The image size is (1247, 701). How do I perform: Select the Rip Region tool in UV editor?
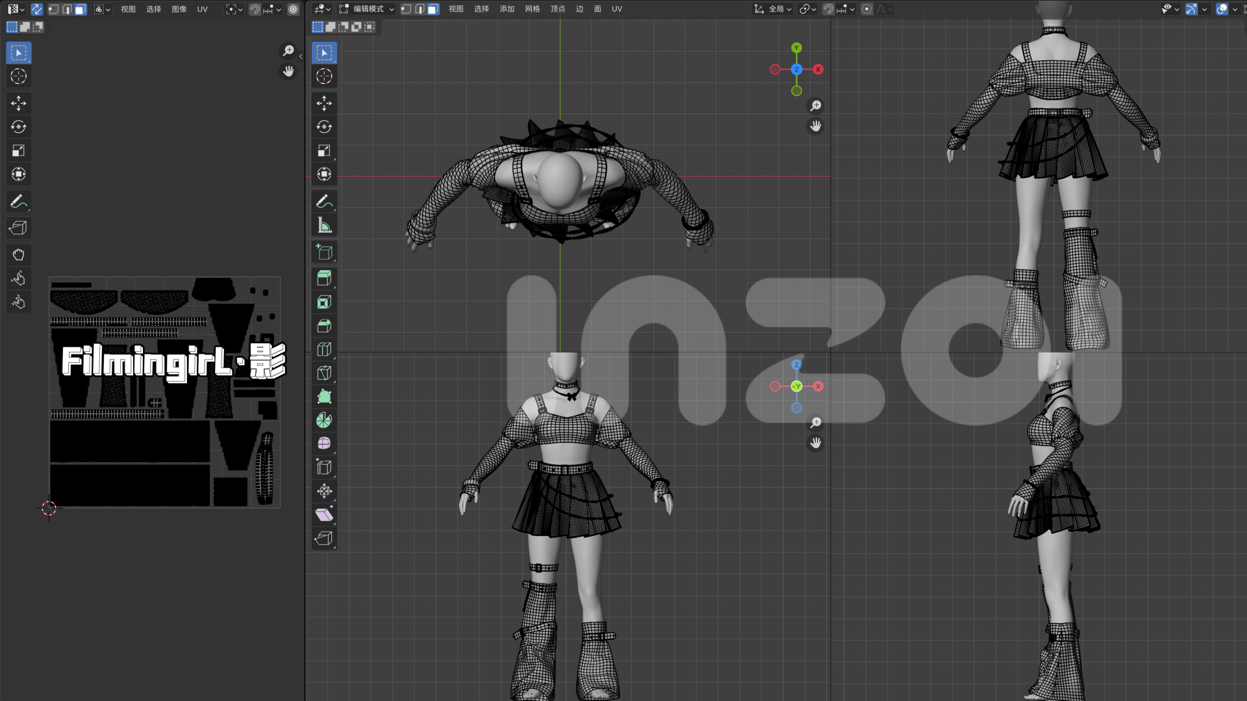[18, 228]
